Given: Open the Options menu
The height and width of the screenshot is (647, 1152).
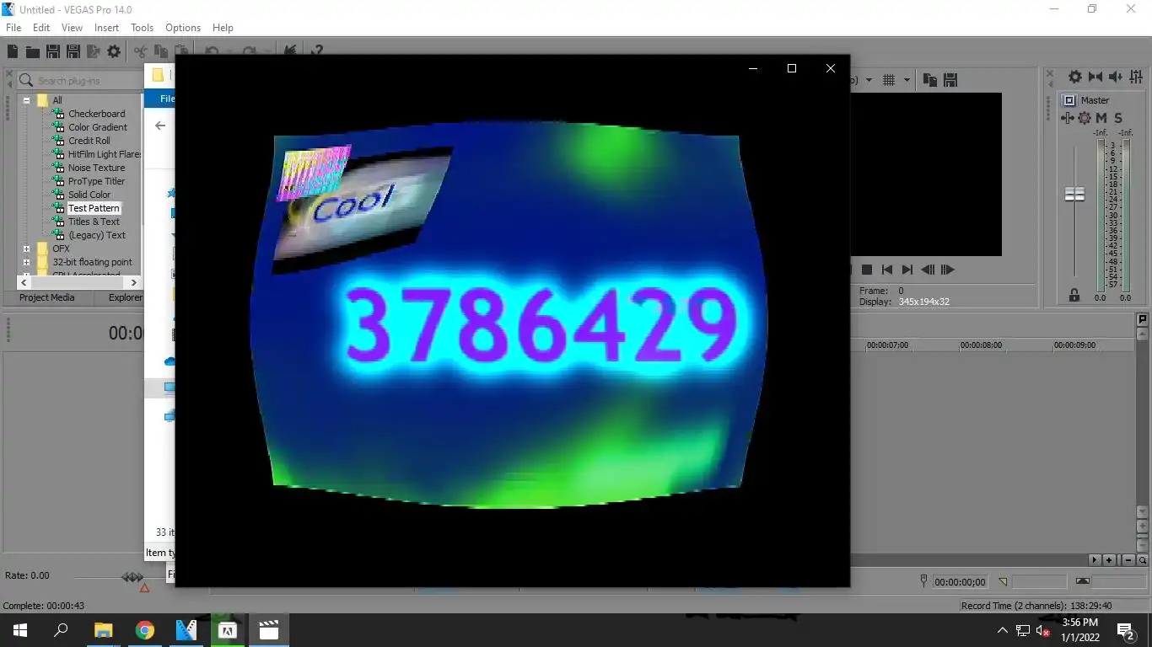Looking at the screenshot, I should click(183, 28).
